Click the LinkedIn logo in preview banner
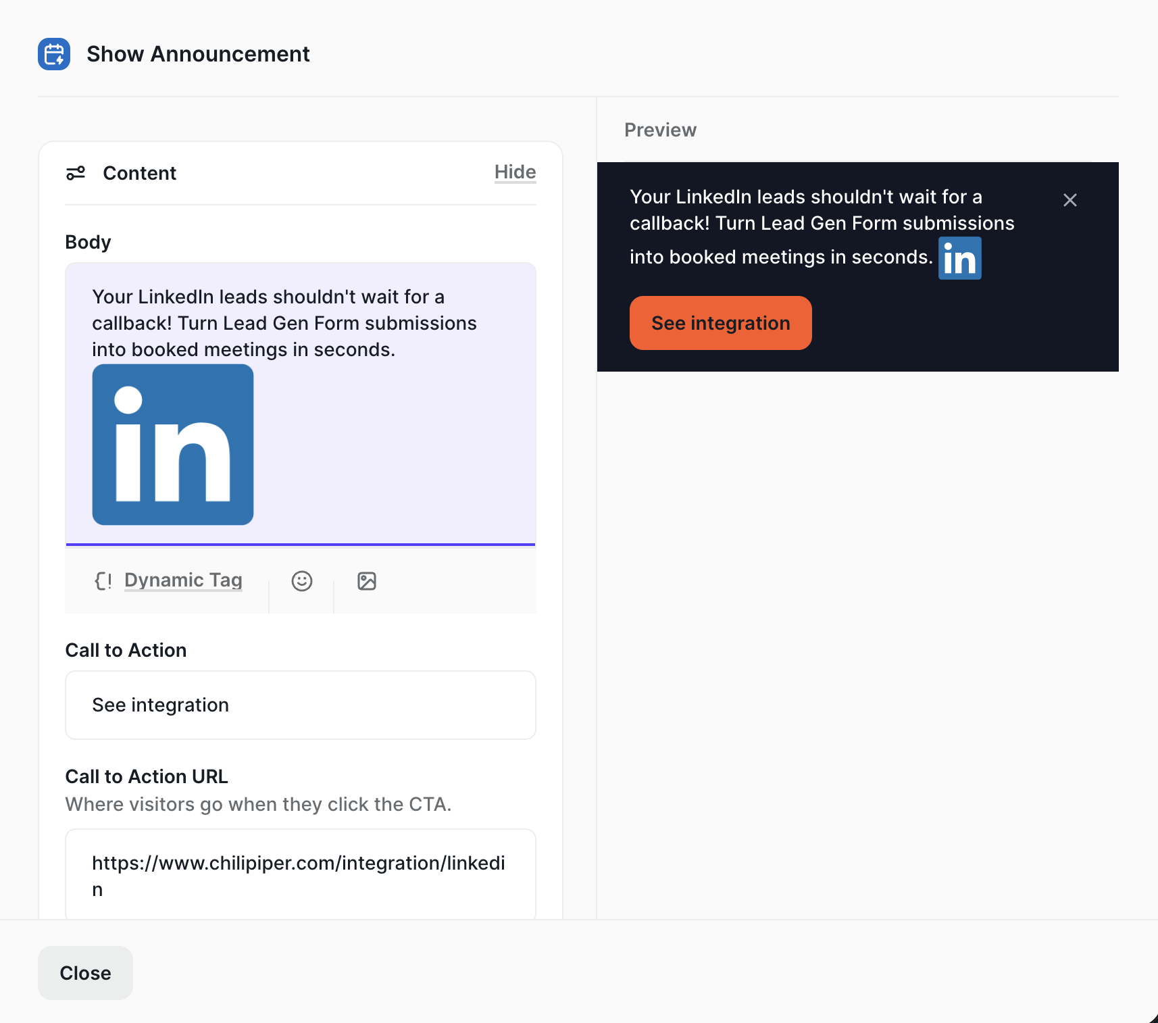 pyautogui.click(x=960, y=258)
